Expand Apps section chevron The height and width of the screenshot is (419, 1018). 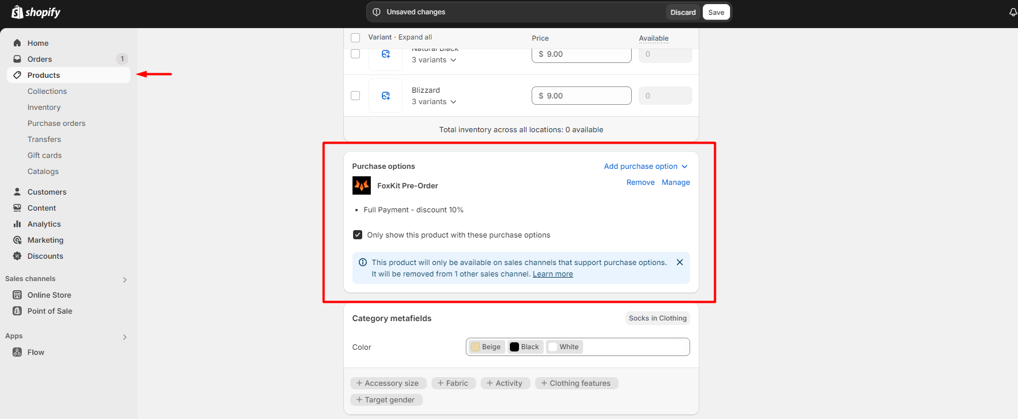click(x=125, y=337)
